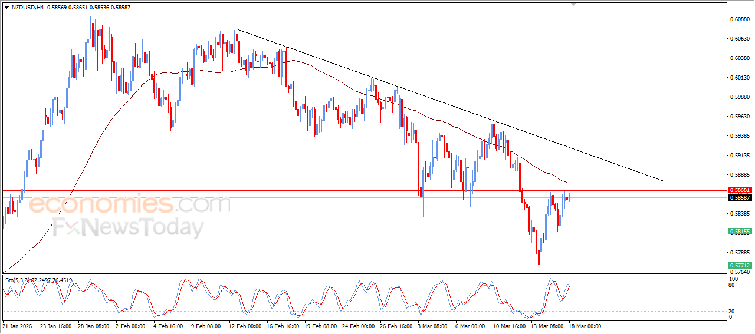Click the 0.58385 price axis label

click(x=740, y=214)
